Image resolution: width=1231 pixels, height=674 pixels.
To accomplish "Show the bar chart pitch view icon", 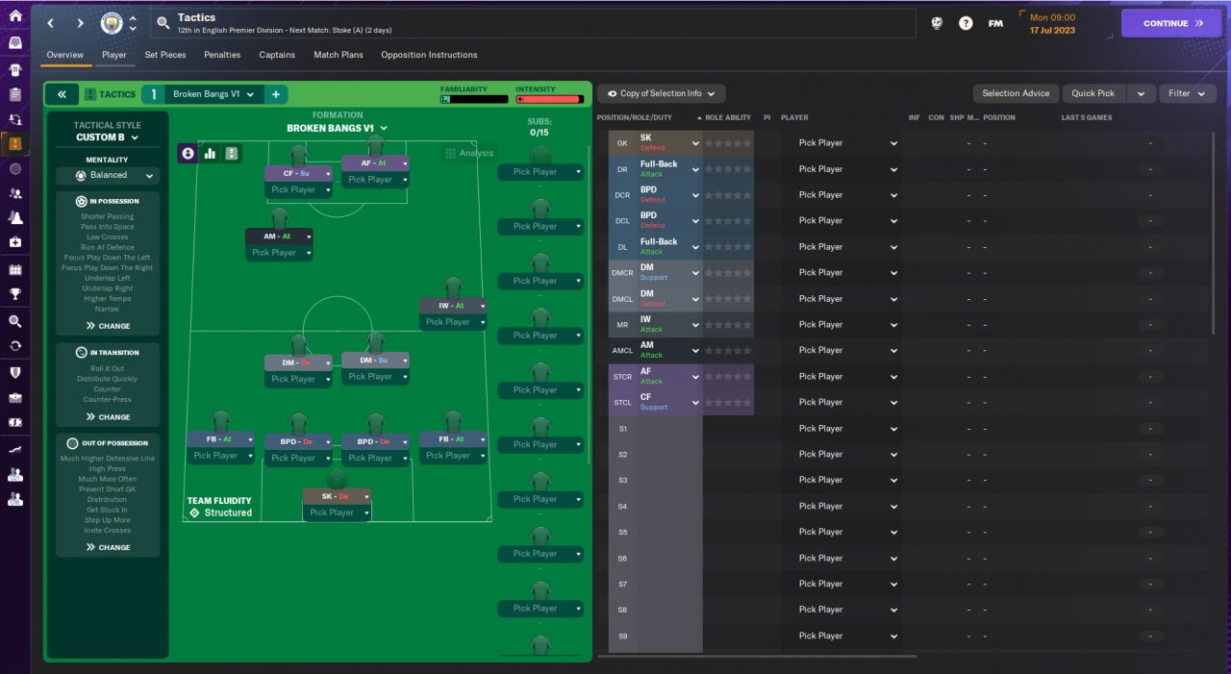I will (x=210, y=153).
